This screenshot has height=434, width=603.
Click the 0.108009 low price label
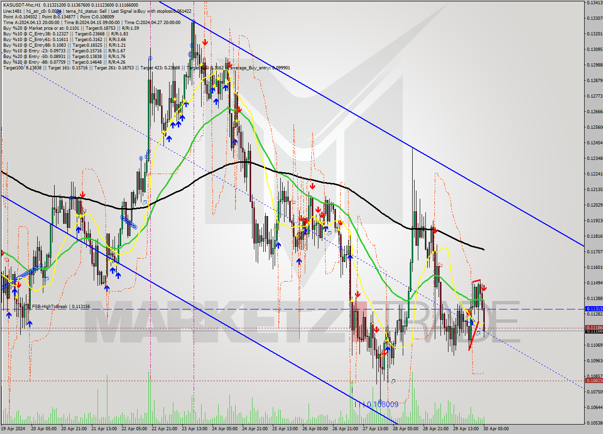coord(383,404)
